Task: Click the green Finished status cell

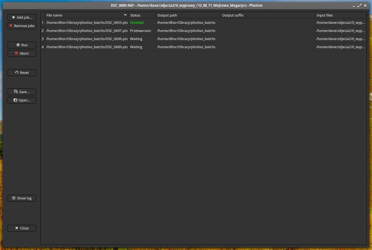Action: coord(142,23)
